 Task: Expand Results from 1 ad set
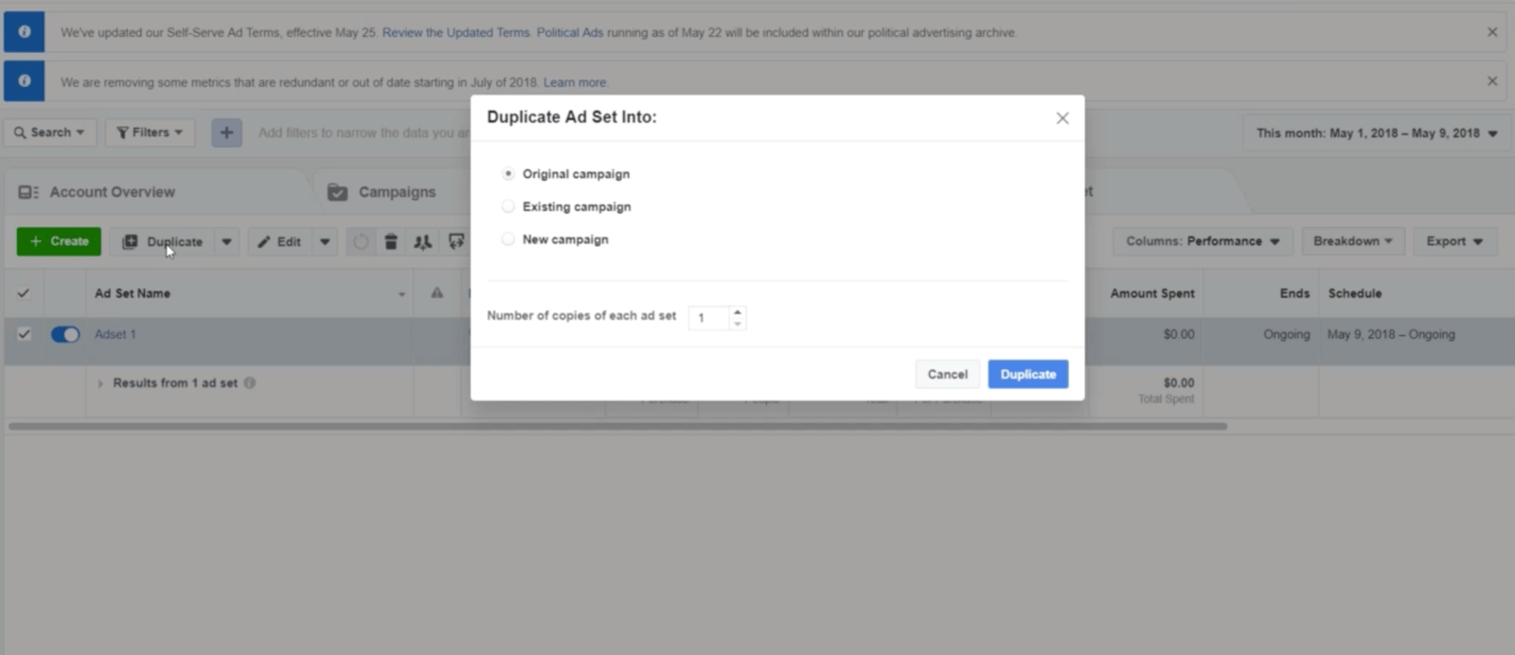click(100, 383)
